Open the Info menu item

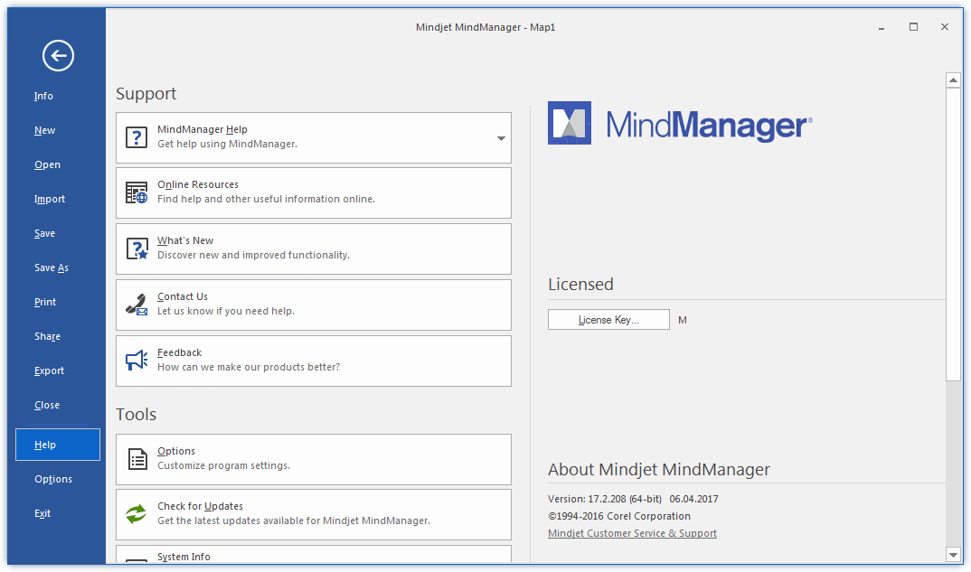pyautogui.click(x=43, y=96)
